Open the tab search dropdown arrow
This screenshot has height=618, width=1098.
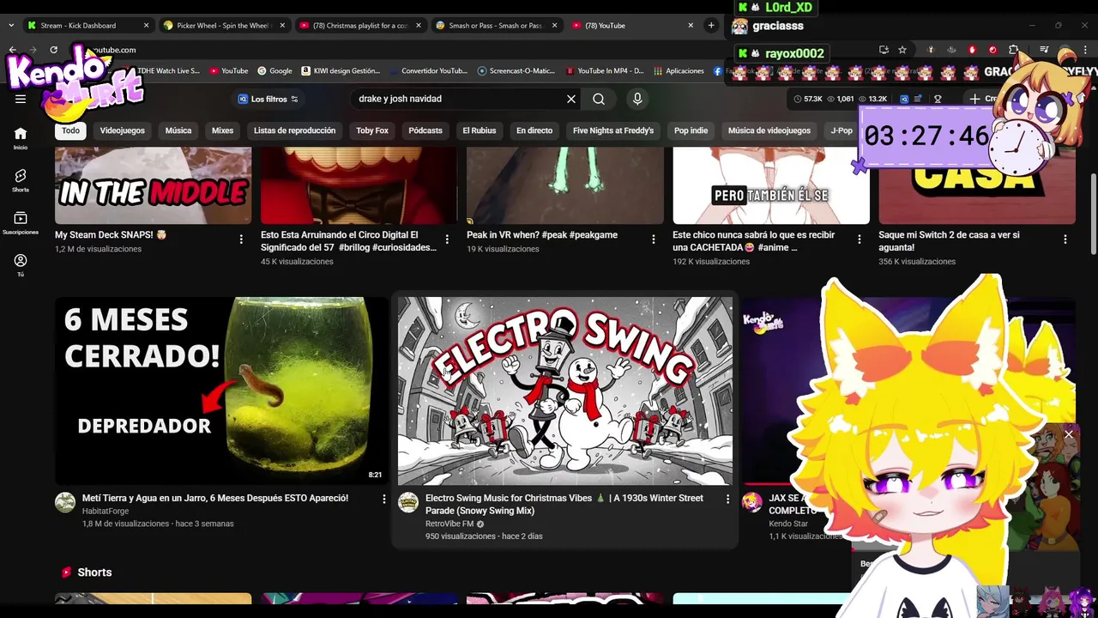click(x=11, y=26)
